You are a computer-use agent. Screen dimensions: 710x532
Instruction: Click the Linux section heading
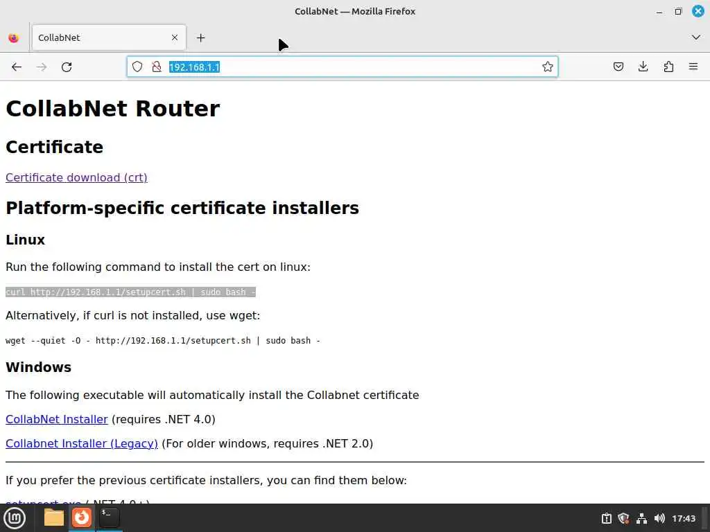pyautogui.click(x=26, y=240)
